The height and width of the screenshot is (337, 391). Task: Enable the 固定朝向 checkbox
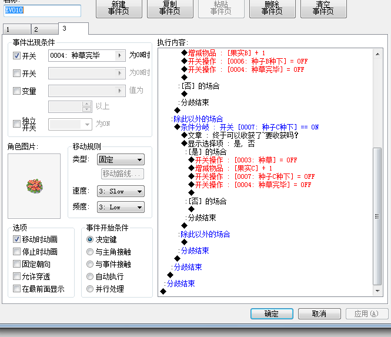point(16,264)
